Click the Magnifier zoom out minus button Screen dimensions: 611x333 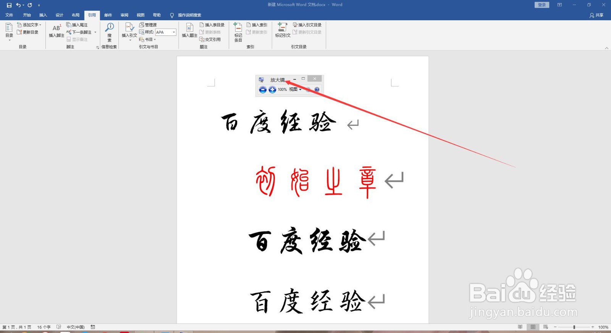point(263,90)
